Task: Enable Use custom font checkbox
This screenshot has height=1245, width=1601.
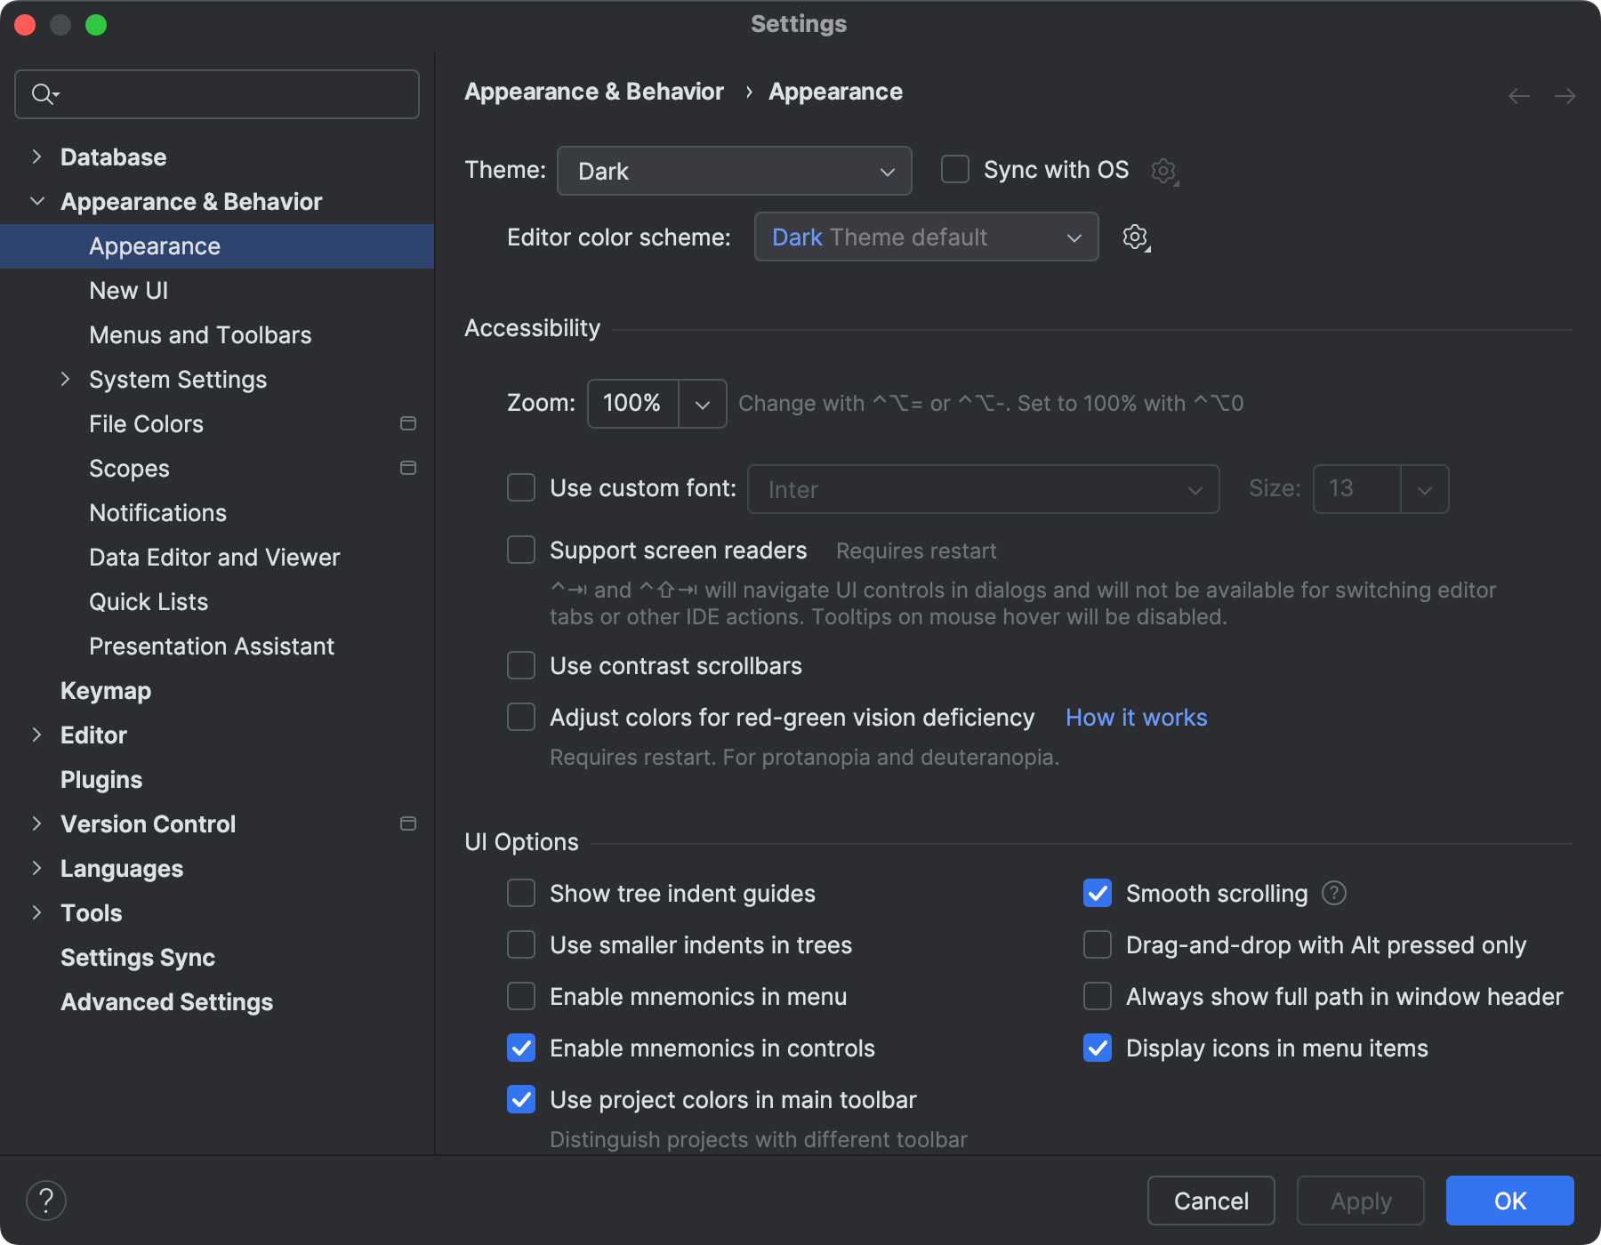Action: point(521,487)
